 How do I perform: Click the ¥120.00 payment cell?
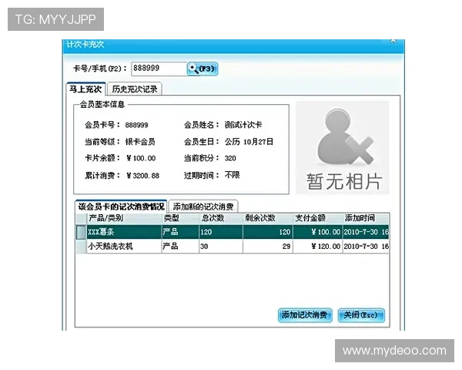coord(317,246)
